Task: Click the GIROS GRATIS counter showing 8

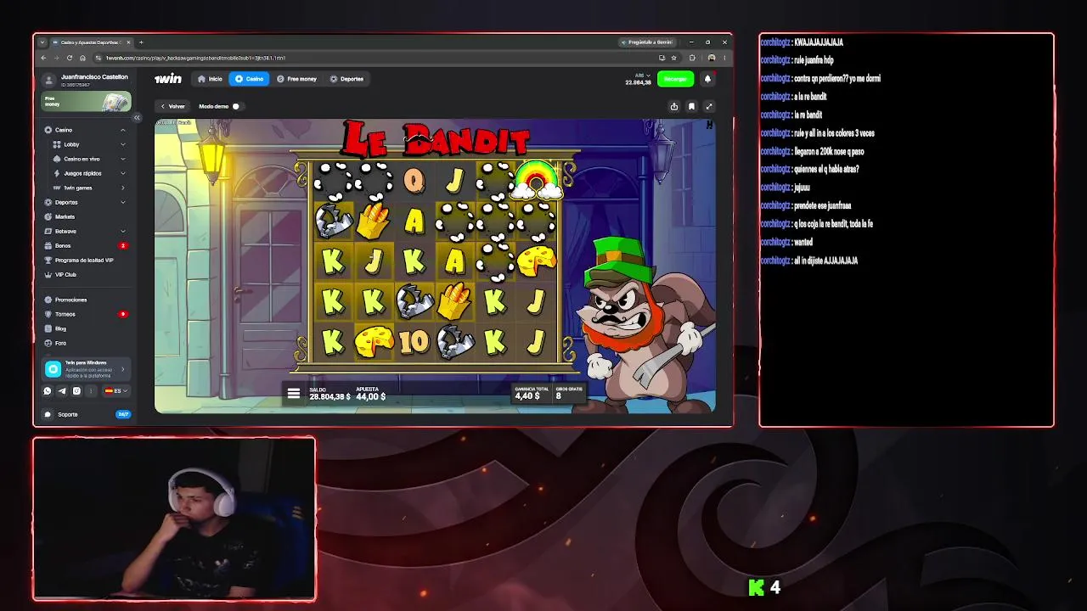Action: coord(569,394)
